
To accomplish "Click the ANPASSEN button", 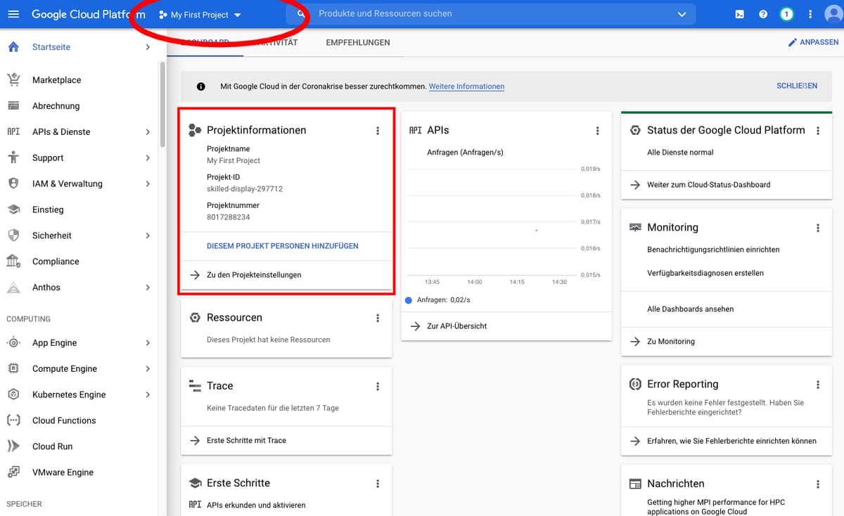I will click(x=813, y=42).
